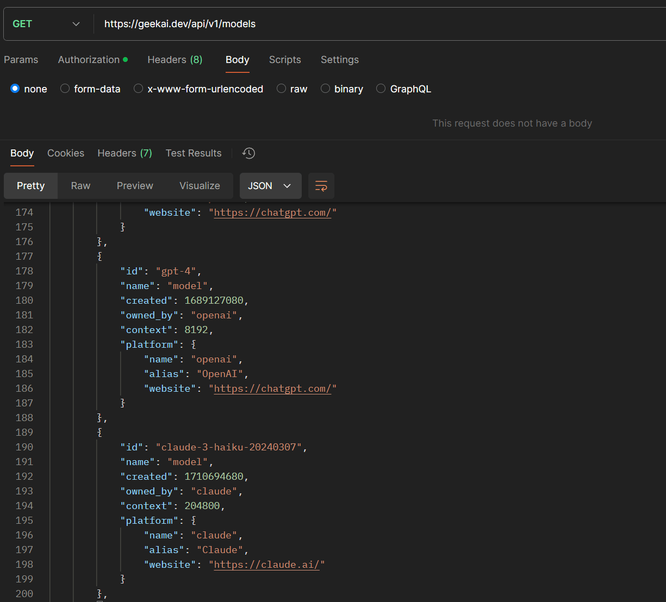
Task: Select the GraphQL body radio option
Action: coord(381,89)
